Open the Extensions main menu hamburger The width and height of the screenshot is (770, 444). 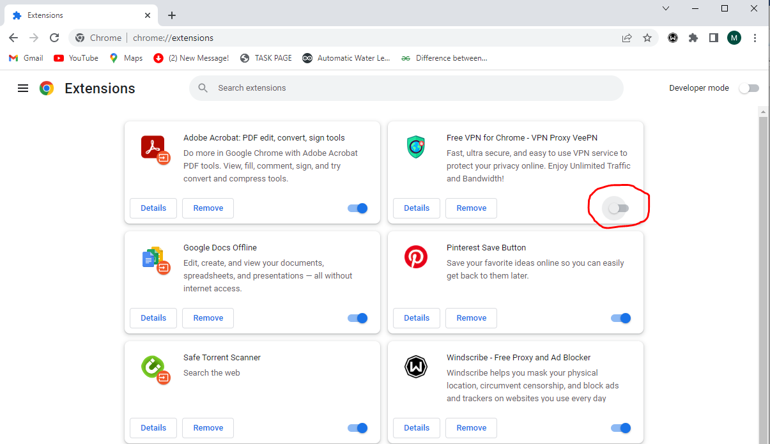point(23,88)
